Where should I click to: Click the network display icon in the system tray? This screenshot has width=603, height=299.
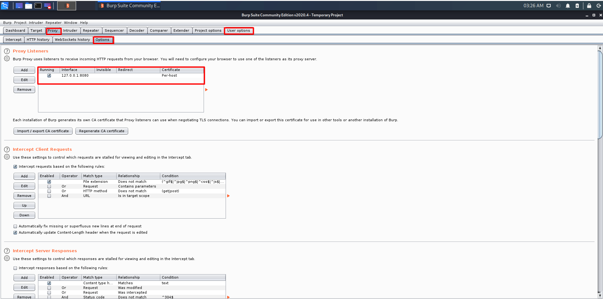[x=549, y=6]
